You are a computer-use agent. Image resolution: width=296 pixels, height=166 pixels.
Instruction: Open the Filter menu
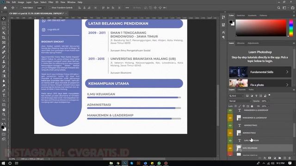tap(51, 2)
